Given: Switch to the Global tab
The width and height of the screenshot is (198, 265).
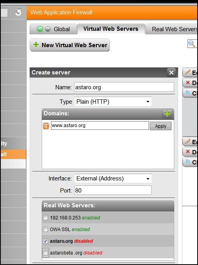Looking at the screenshot, I should coord(53,29).
